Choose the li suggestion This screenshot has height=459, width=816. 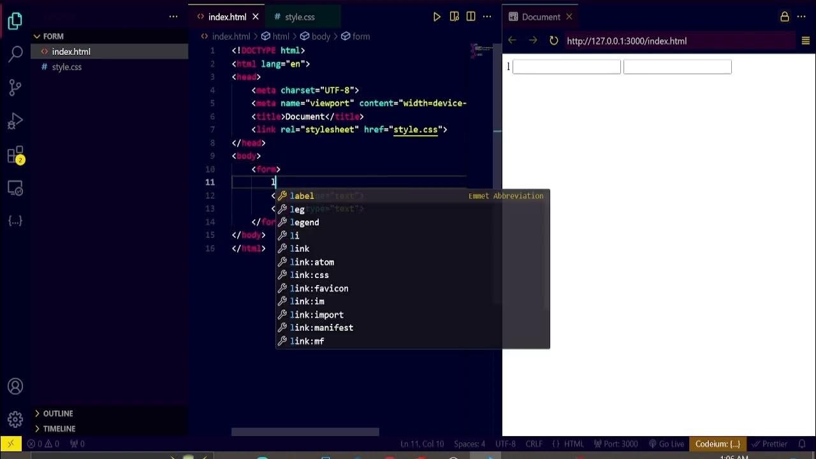(x=412, y=236)
